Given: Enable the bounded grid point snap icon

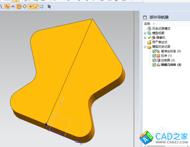Looking at the screenshot, I should 49,6.
